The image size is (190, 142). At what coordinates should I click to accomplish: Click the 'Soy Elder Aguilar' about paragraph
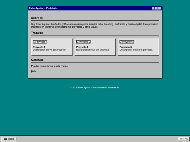(95, 26)
